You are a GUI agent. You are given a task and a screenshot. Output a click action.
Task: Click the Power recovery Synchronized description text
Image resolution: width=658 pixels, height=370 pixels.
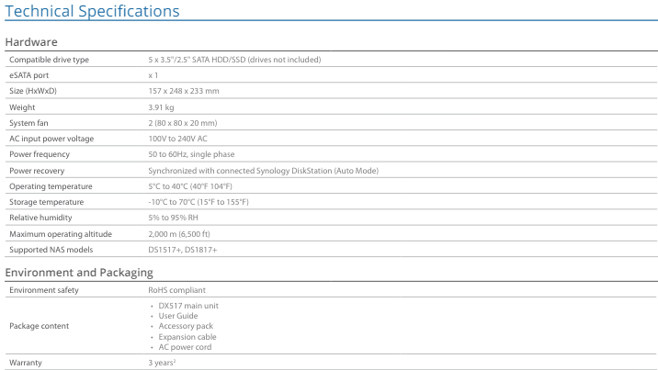(263, 171)
